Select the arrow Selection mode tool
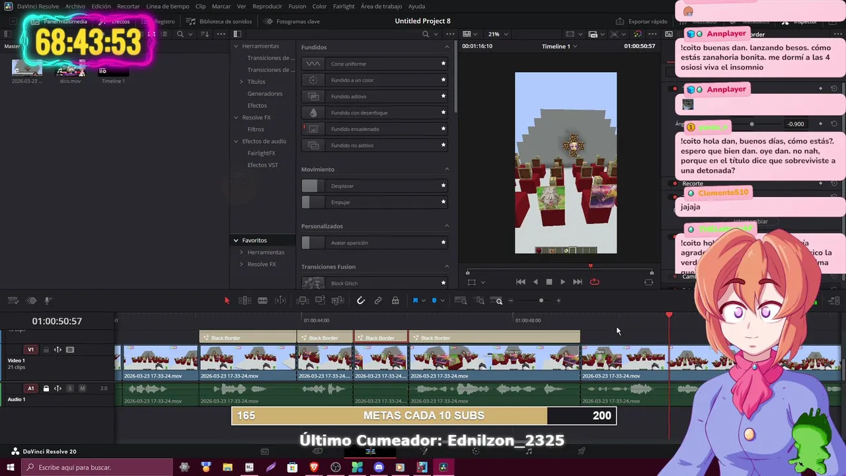This screenshot has height=476, width=846. 227,301
